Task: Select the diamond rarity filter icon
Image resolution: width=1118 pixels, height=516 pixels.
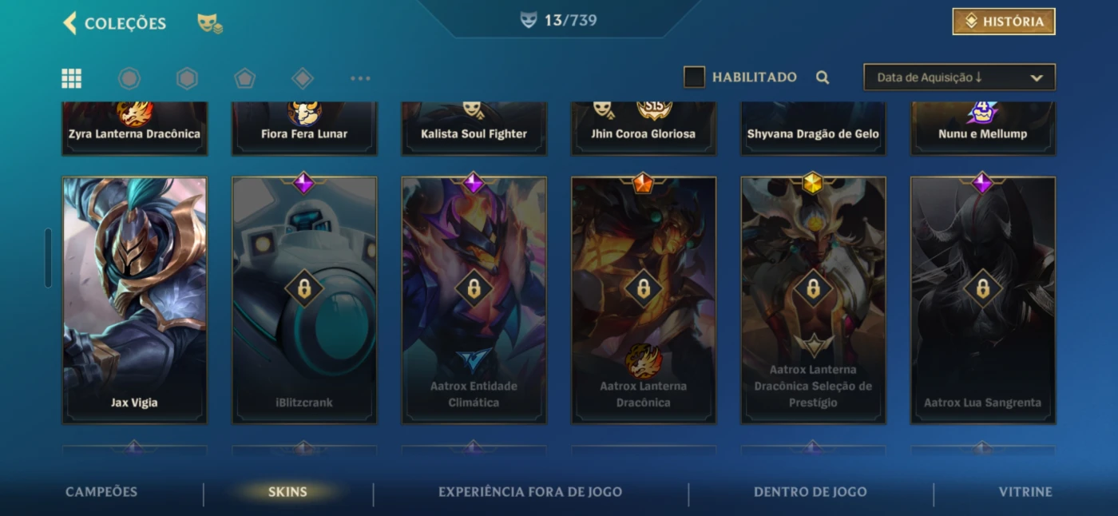Action: point(302,78)
